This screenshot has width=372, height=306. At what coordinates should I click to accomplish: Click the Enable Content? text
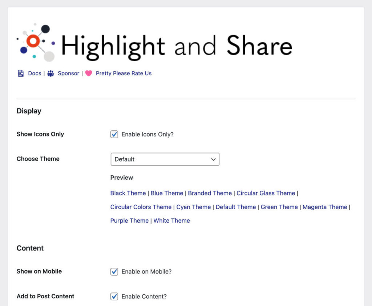[x=144, y=297]
